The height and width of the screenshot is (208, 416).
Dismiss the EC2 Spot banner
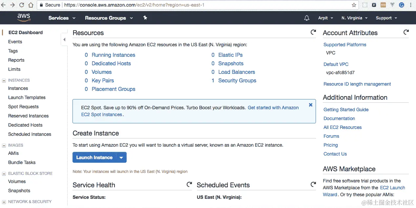tap(311, 105)
